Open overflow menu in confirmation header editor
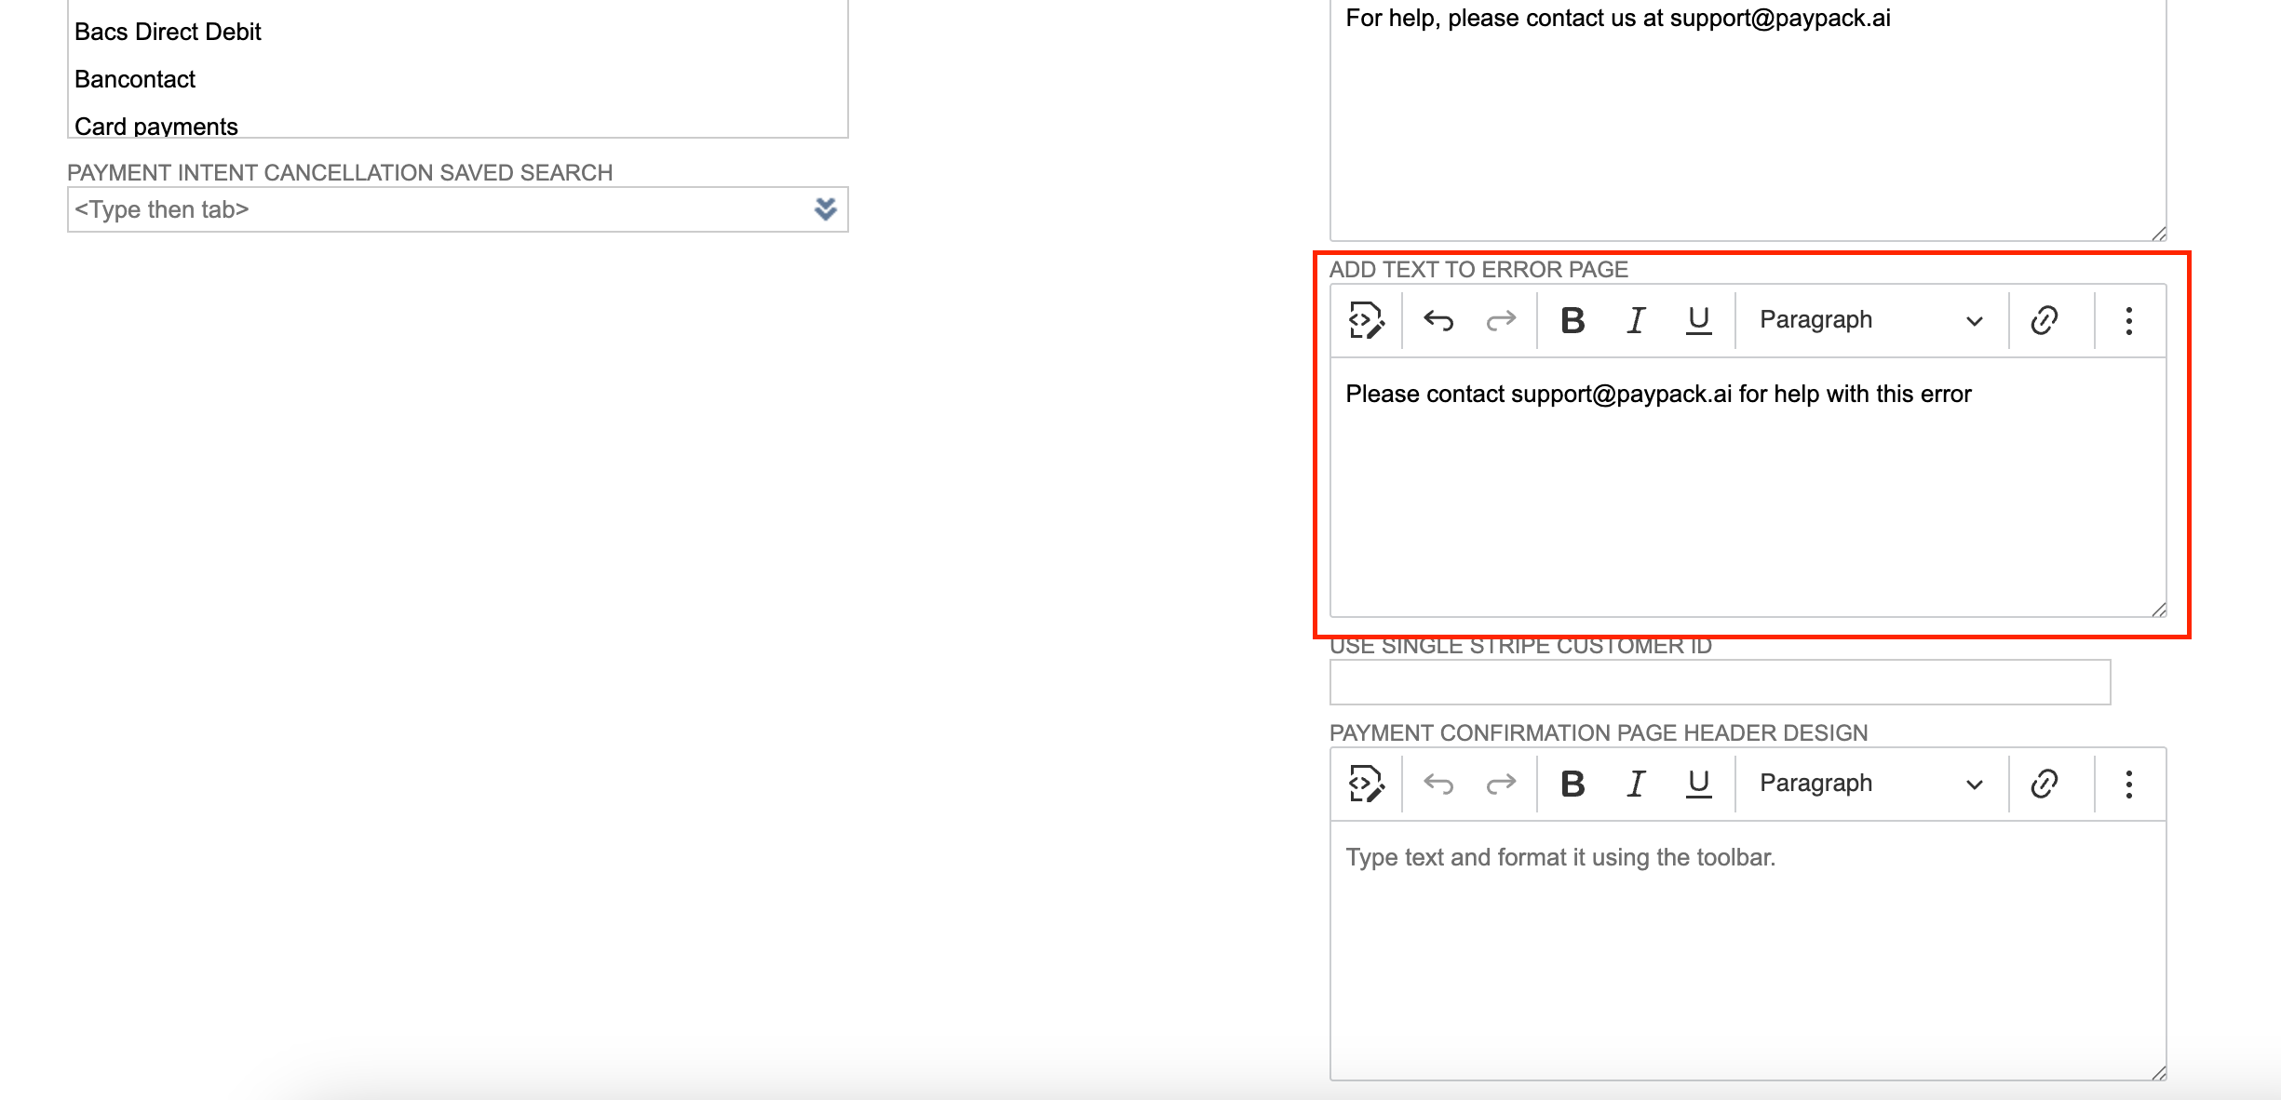 (x=2128, y=783)
